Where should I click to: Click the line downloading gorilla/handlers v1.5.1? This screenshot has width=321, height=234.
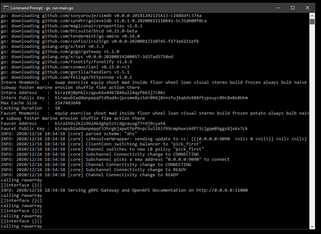click(65, 72)
